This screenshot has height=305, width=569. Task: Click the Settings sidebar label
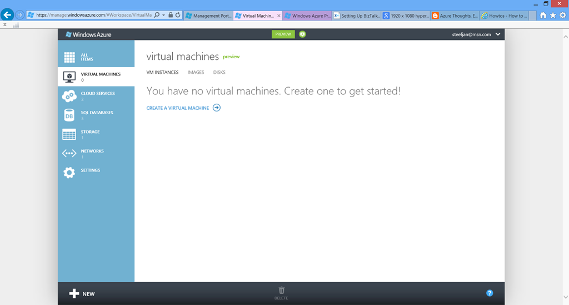pos(91,170)
